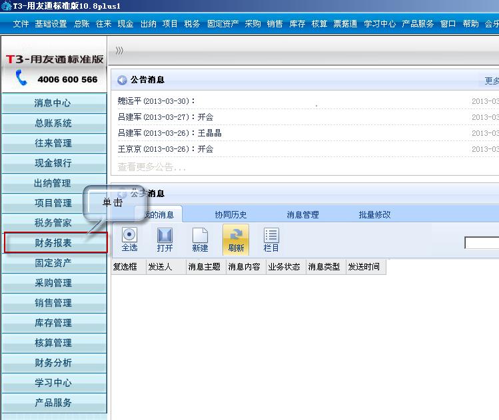Open announcement from 魏远平 2013-03-30
Image resolution: width=499 pixels, height=420 pixels.
pyautogui.click(x=157, y=101)
